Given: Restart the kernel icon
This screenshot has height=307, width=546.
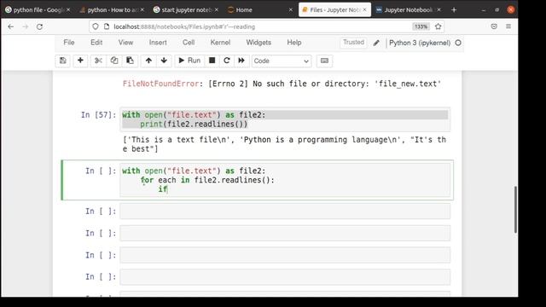Looking at the screenshot, I should click(227, 61).
